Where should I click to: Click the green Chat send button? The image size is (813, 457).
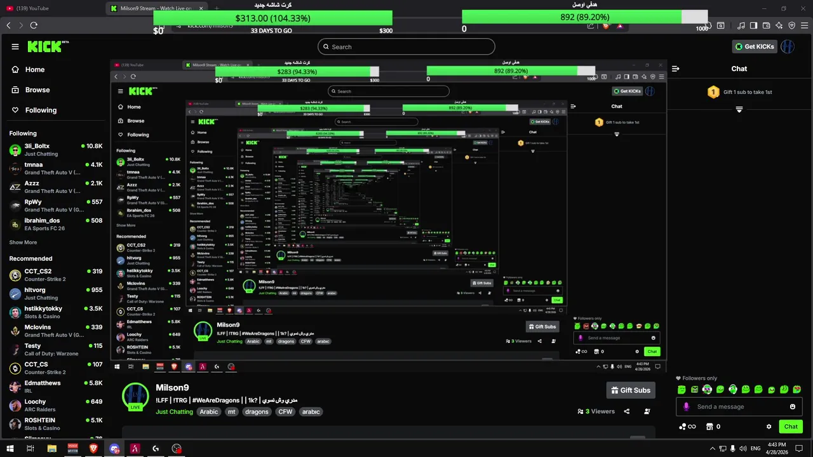791,427
